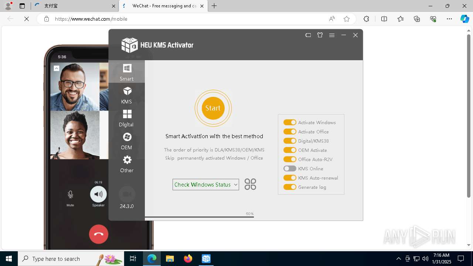Toggle the Generate log switch
The height and width of the screenshot is (266, 473).
[x=290, y=187]
